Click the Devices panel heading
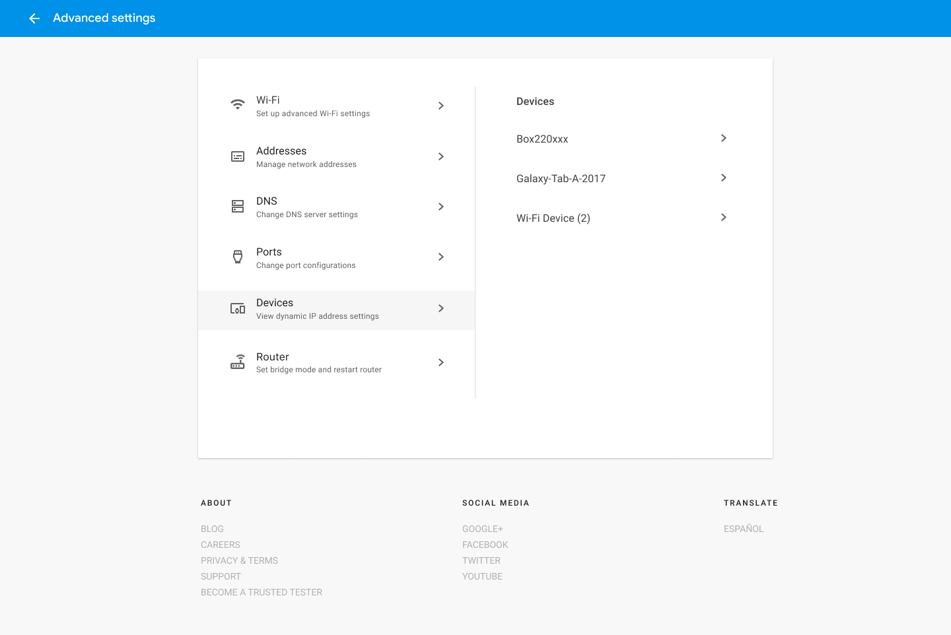Viewport: 951px width, 635px height. click(535, 101)
